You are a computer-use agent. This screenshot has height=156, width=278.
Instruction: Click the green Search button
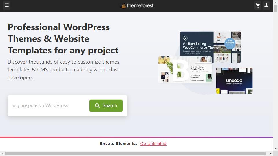click(x=106, y=106)
